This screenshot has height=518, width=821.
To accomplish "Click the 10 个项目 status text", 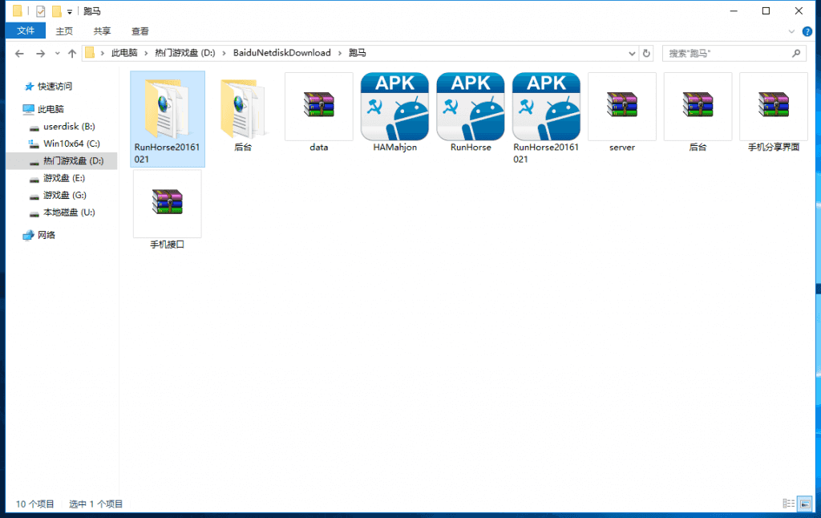I will point(34,504).
